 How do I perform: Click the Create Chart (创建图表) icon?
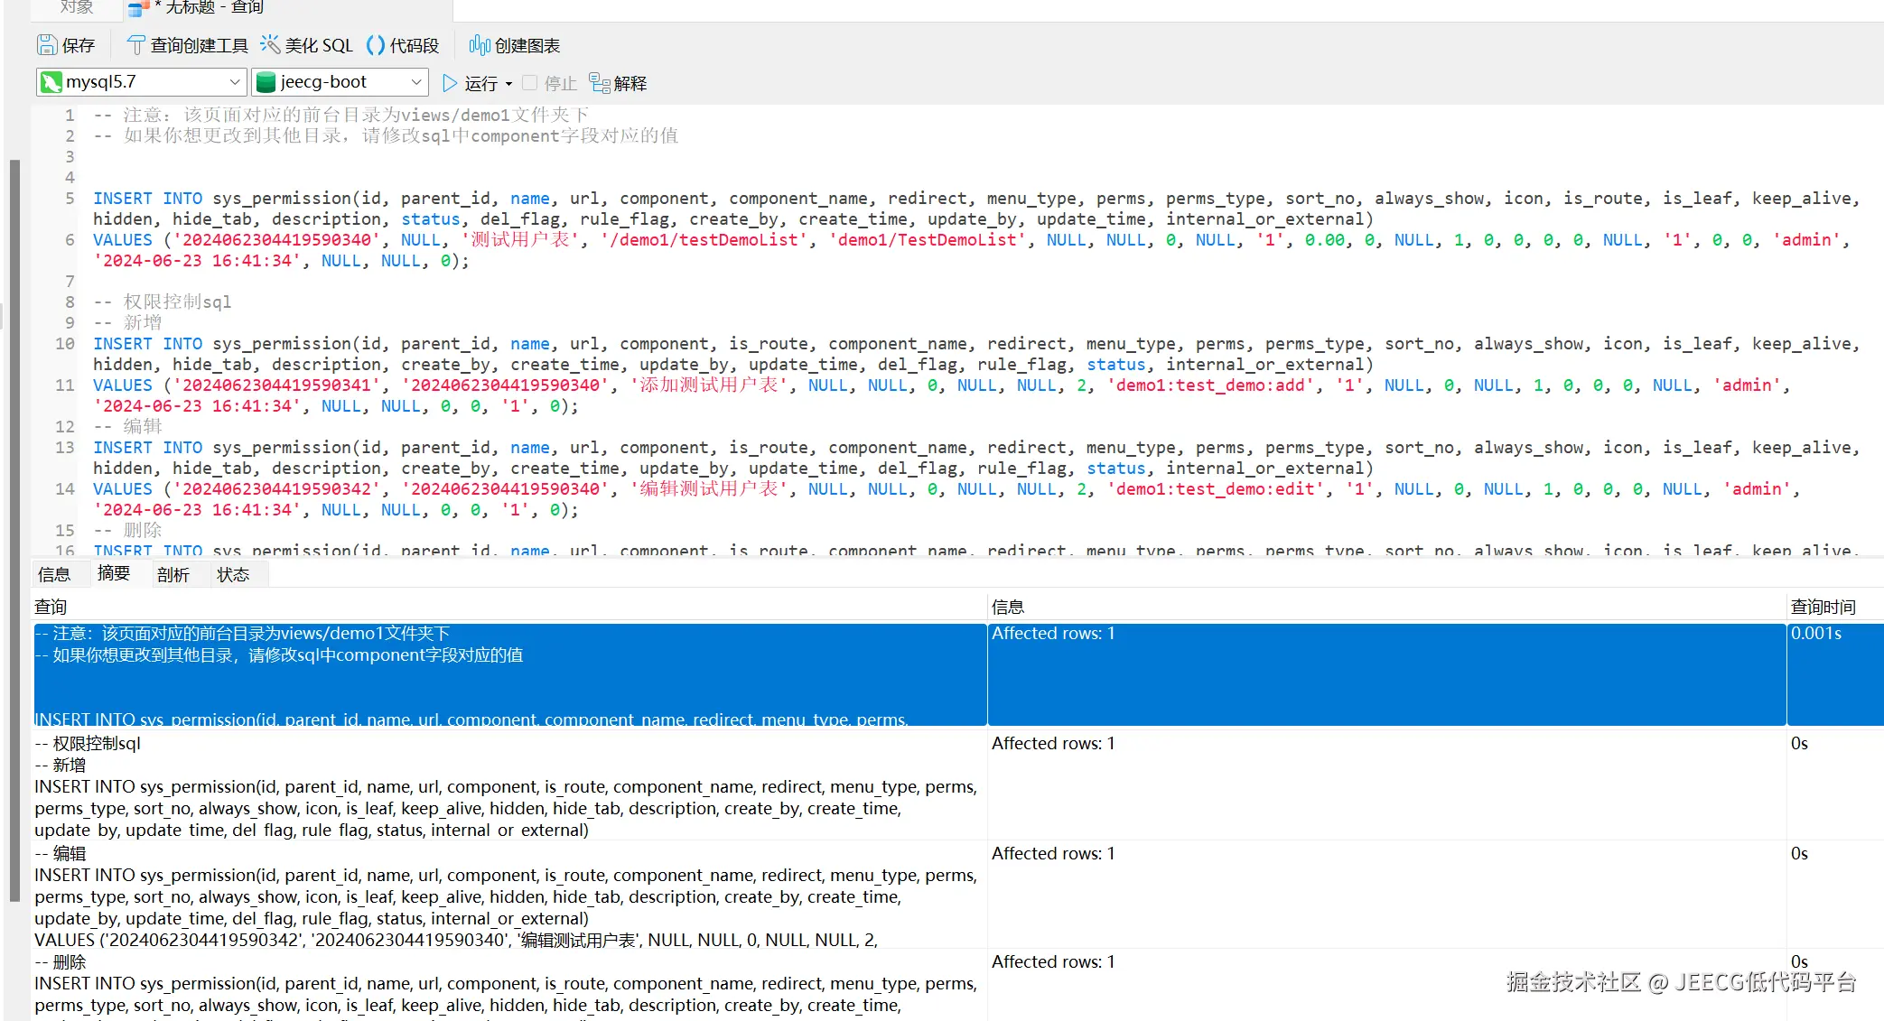click(480, 45)
